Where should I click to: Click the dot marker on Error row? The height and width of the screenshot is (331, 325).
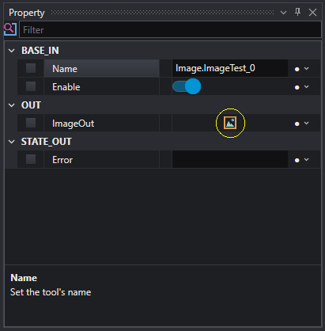pos(297,160)
